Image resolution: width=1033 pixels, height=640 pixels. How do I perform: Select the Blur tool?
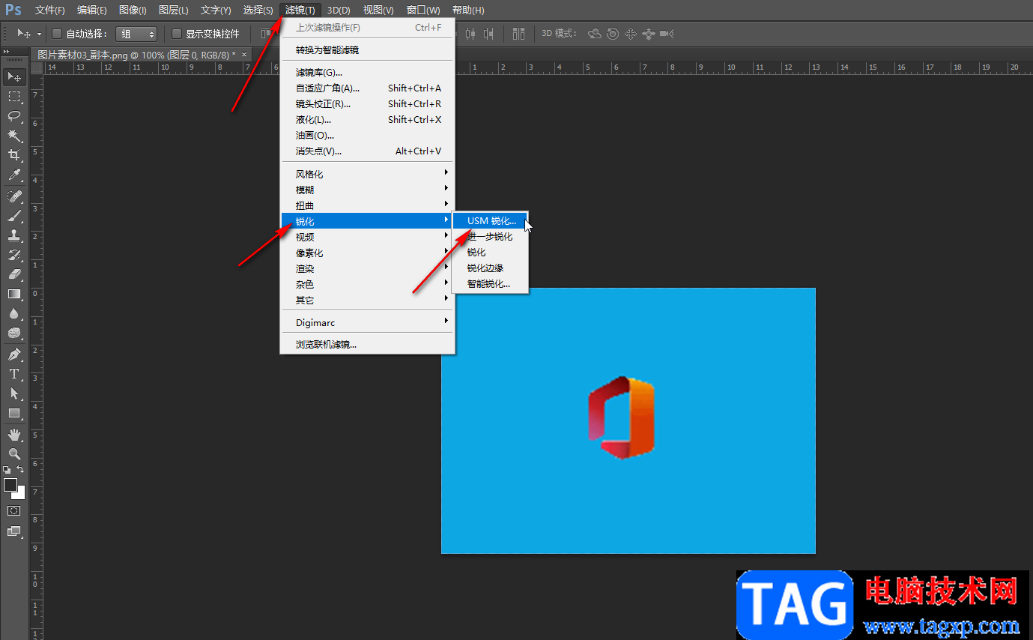pos(14,313)
